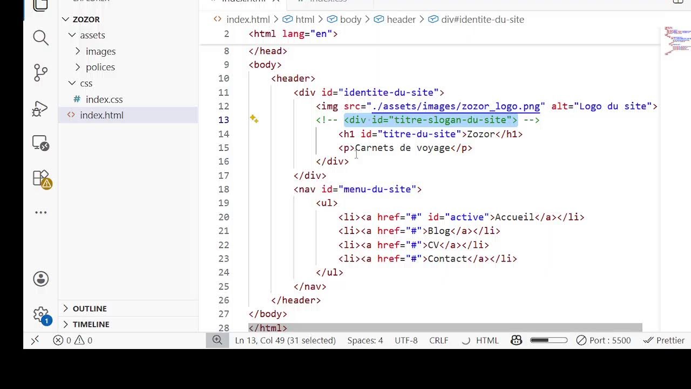
Task: Click the 'Contact' text on line 23
Action: [x=448, y=259]
